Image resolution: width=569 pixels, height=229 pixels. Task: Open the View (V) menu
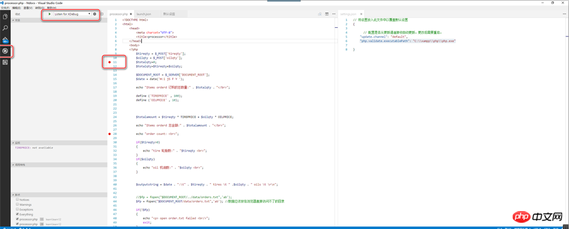tap(28, 7)
